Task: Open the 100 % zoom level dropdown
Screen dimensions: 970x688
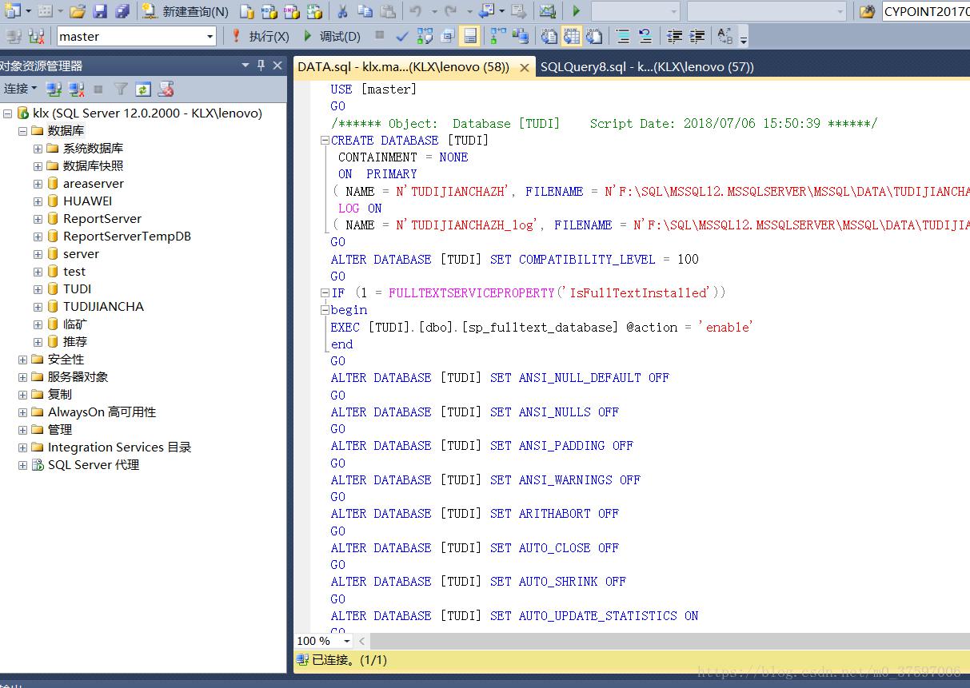Action: (x=346, y=641)
